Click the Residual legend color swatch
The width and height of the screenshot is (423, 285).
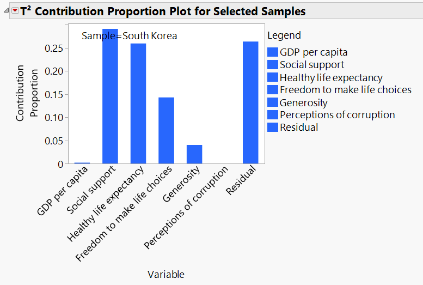273,128
